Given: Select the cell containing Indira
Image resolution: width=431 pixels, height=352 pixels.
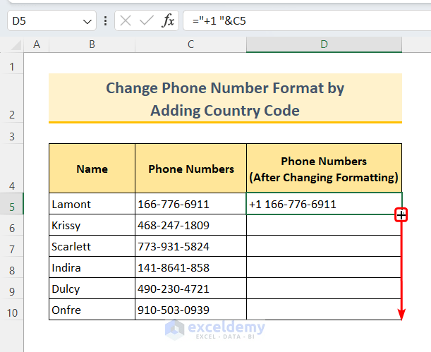Looking at the screenshot, I should pos(92,267).
